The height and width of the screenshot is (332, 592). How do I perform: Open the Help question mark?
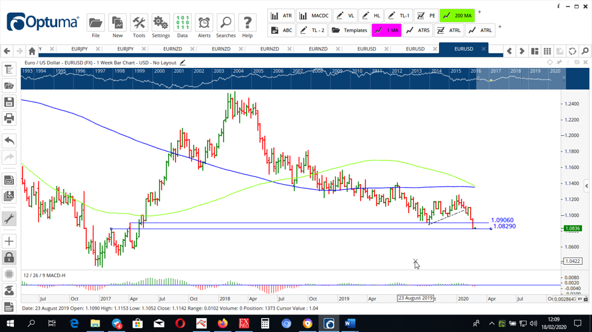[247, 26]
